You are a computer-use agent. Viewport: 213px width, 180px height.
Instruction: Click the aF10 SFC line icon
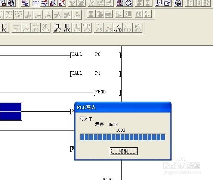67,15
